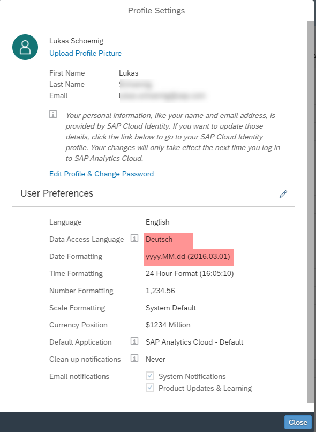Click the 24 Hour Format time value
316x432 pixels.
coord(190,273)
